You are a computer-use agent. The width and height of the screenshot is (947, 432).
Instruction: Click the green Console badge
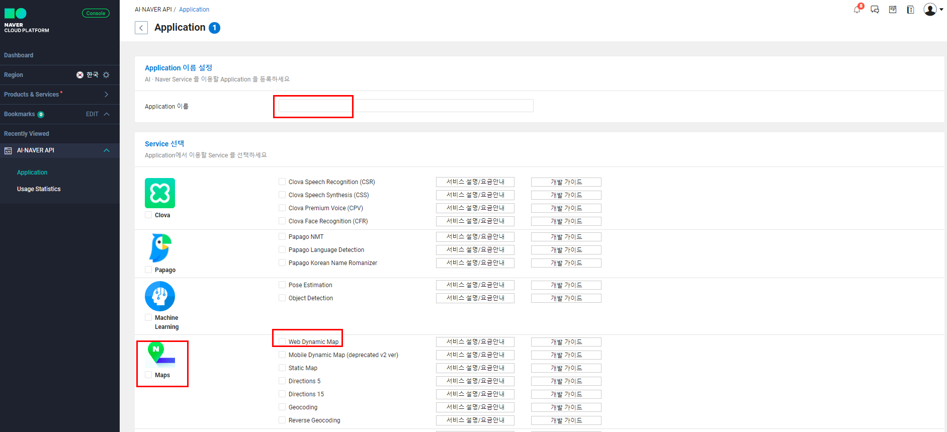96,14
